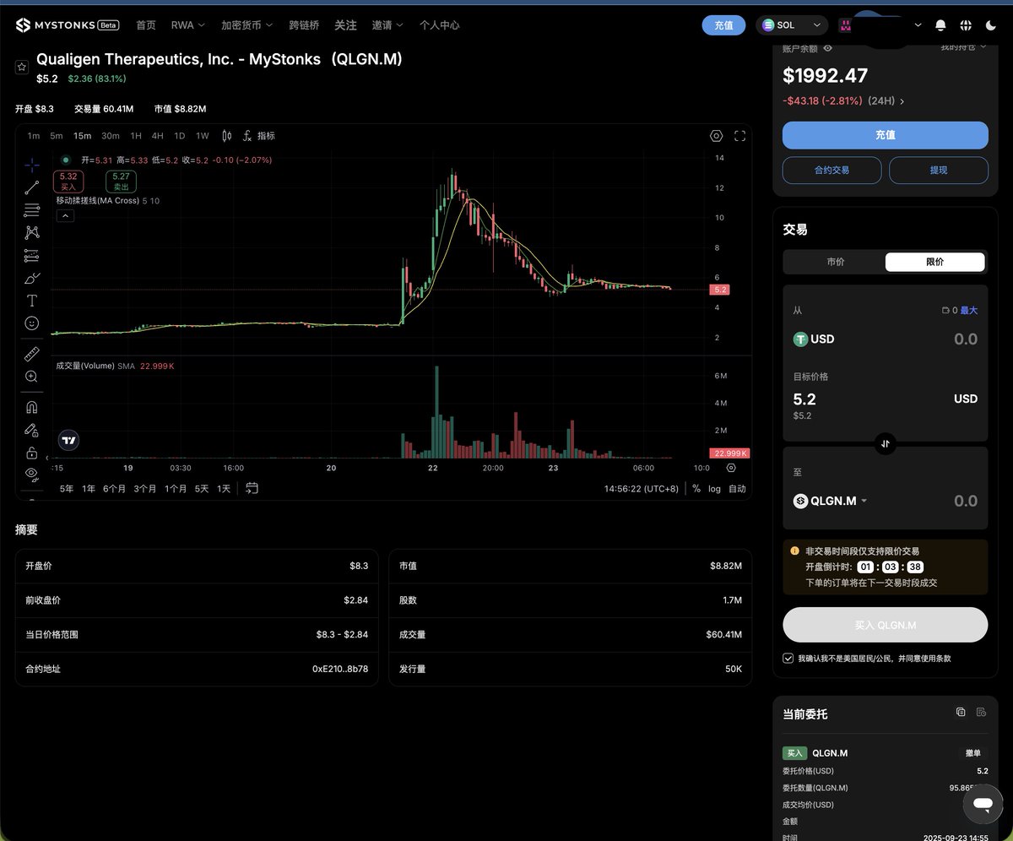Collapse the MA Cross indicator legend
1013x841 pixels.
pos(65,216)
